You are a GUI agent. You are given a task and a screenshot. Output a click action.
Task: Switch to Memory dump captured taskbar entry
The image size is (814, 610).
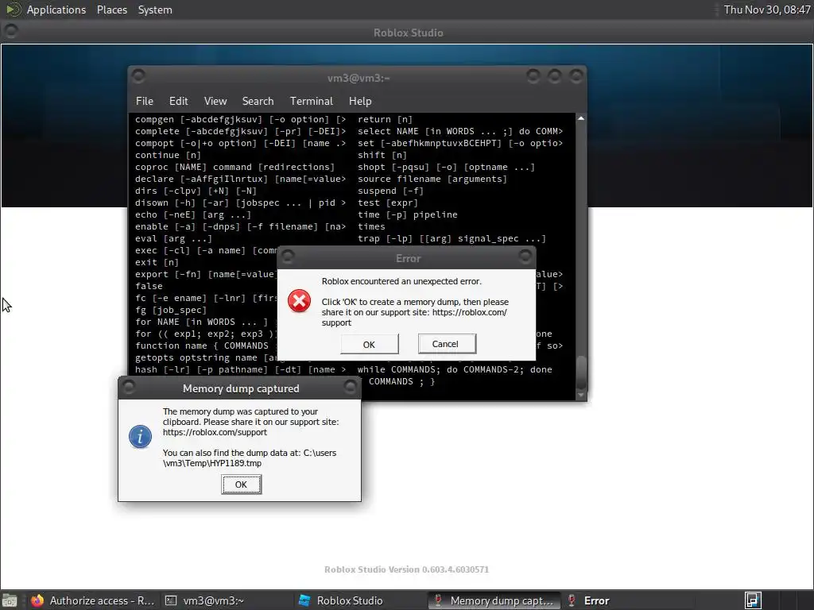[x=494, y=600]
